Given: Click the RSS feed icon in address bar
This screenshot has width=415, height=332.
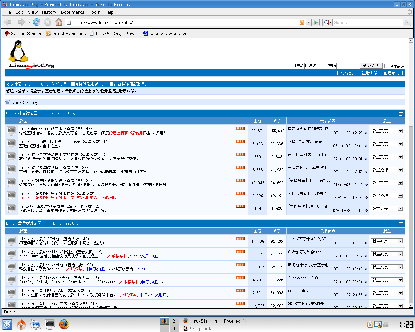Looking at the screenshot, I should coord(302,22).
